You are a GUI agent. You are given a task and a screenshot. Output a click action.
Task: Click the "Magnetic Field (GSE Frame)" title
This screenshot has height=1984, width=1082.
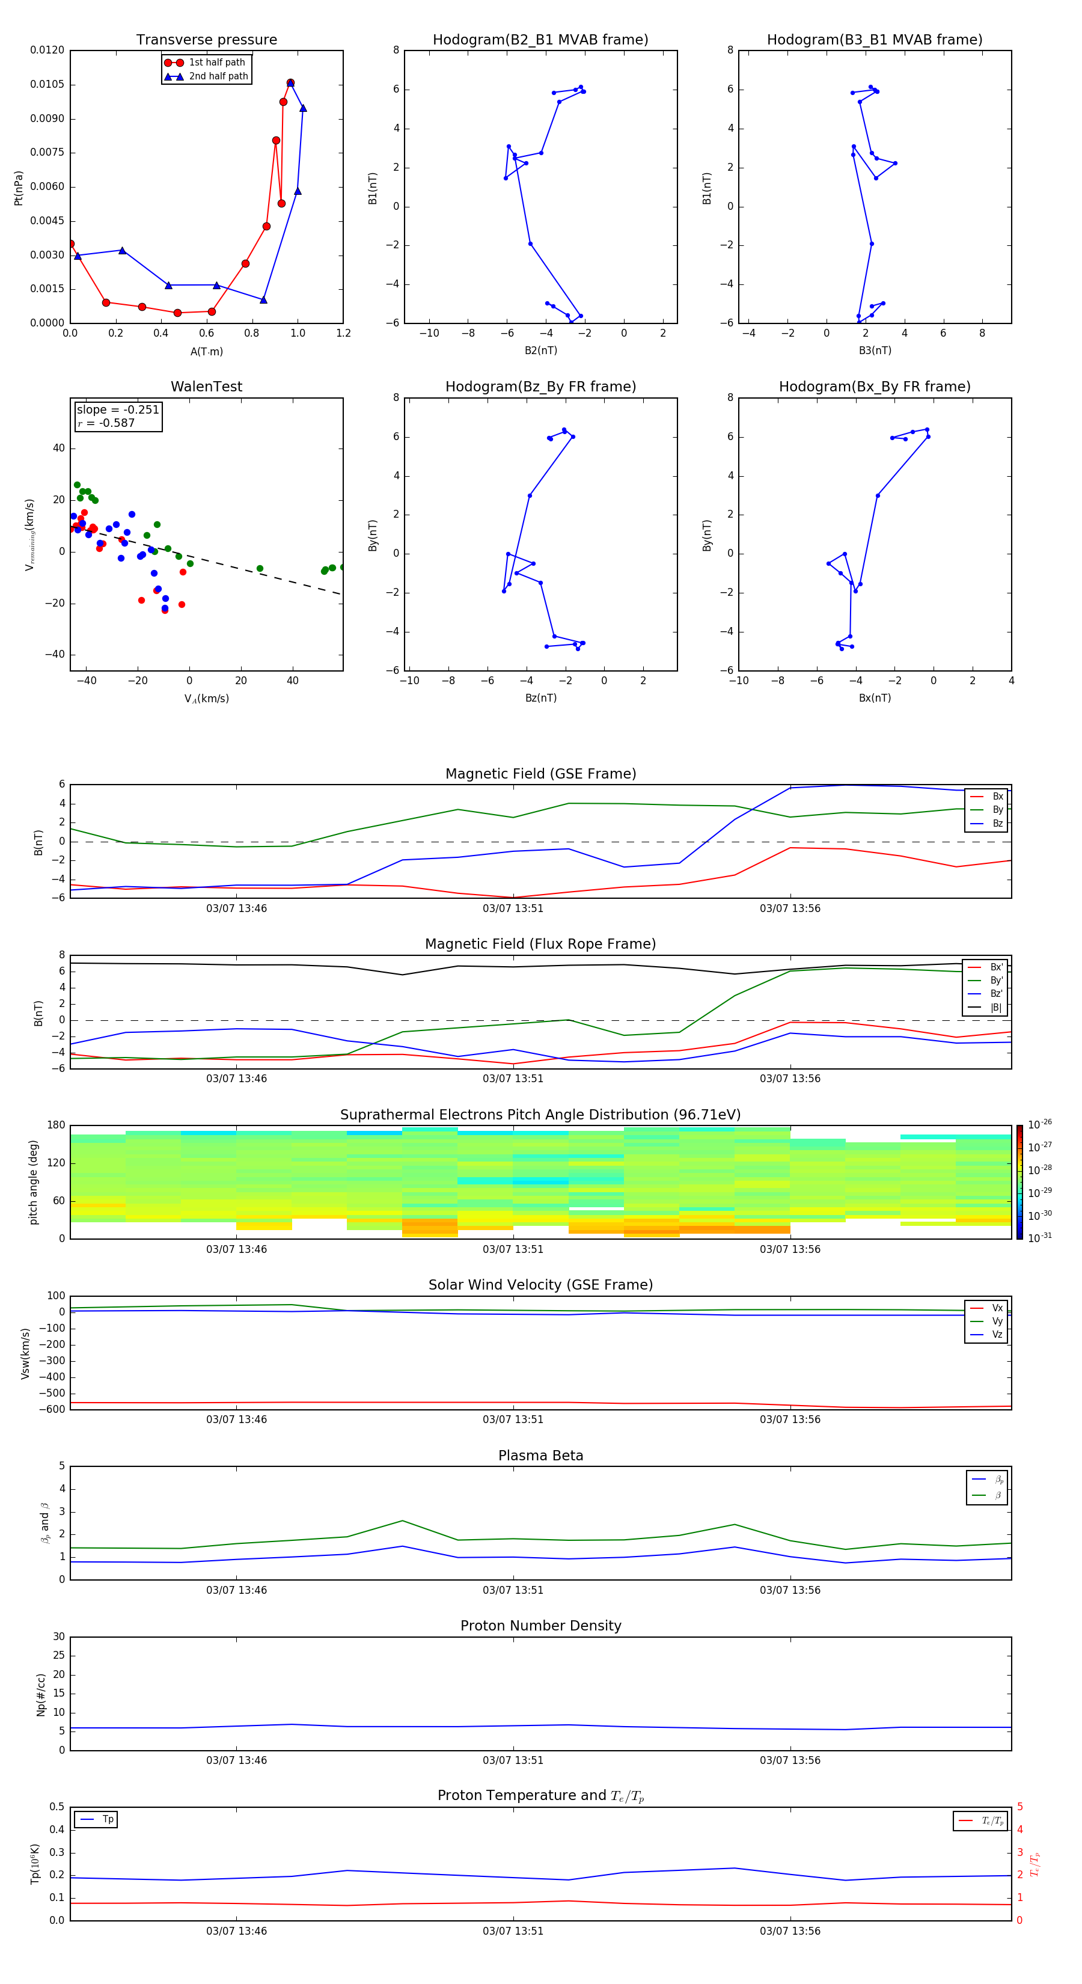540,774
